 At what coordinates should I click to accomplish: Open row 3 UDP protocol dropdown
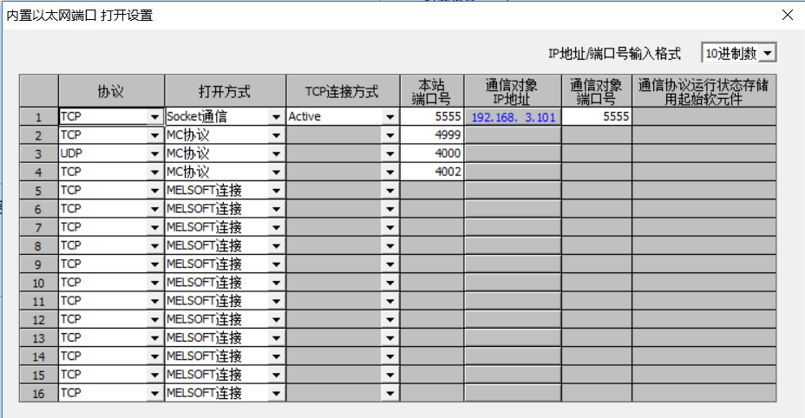click(x=154, y=153)
